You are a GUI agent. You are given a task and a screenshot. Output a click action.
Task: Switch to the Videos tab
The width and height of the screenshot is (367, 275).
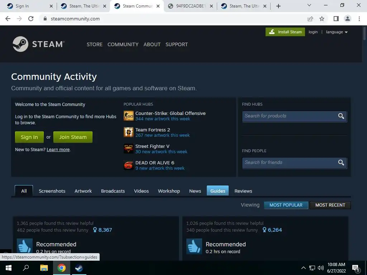(141, 191)
